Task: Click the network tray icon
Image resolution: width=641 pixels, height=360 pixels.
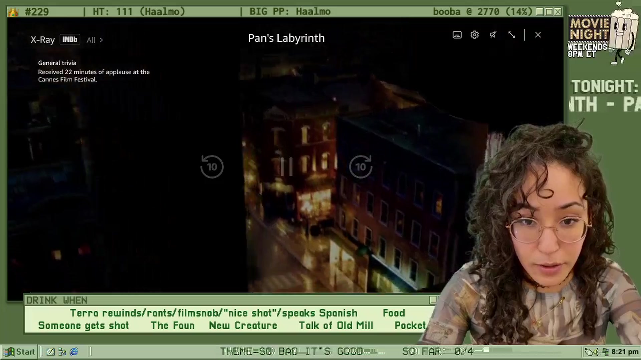Action: pos(605,352)
